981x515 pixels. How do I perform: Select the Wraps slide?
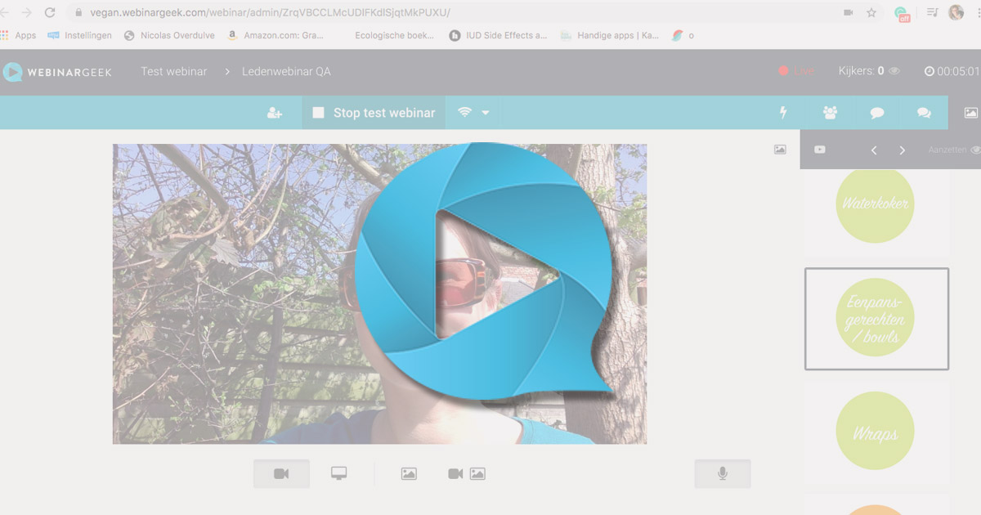(876, 431)
